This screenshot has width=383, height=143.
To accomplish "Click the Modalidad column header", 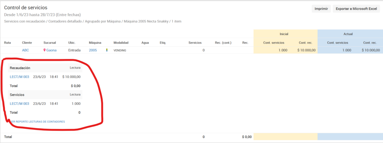I will click(121, 43).
